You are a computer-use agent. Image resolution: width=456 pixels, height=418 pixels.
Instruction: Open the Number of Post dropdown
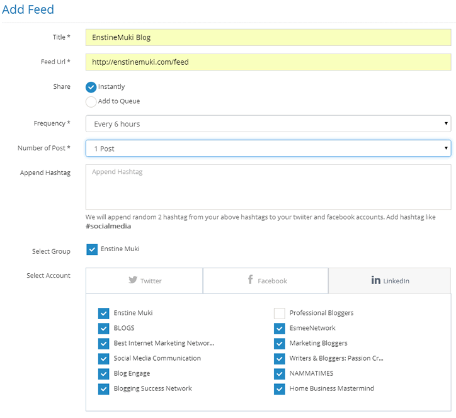click(x=268, y=149)
